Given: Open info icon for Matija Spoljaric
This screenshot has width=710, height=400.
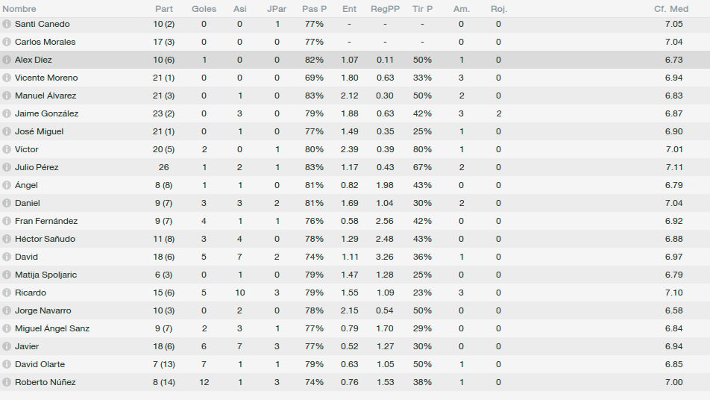Looking at the screenshot, I should 6,275.
